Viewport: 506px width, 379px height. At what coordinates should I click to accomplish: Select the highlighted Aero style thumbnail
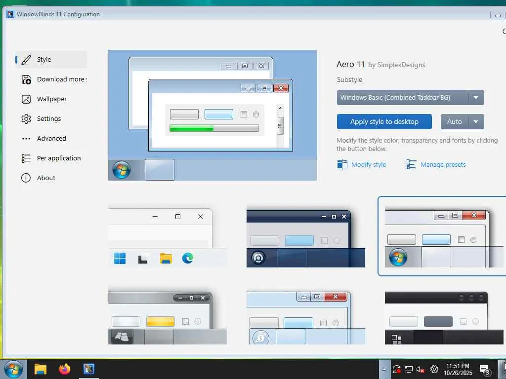pos(443,236)
